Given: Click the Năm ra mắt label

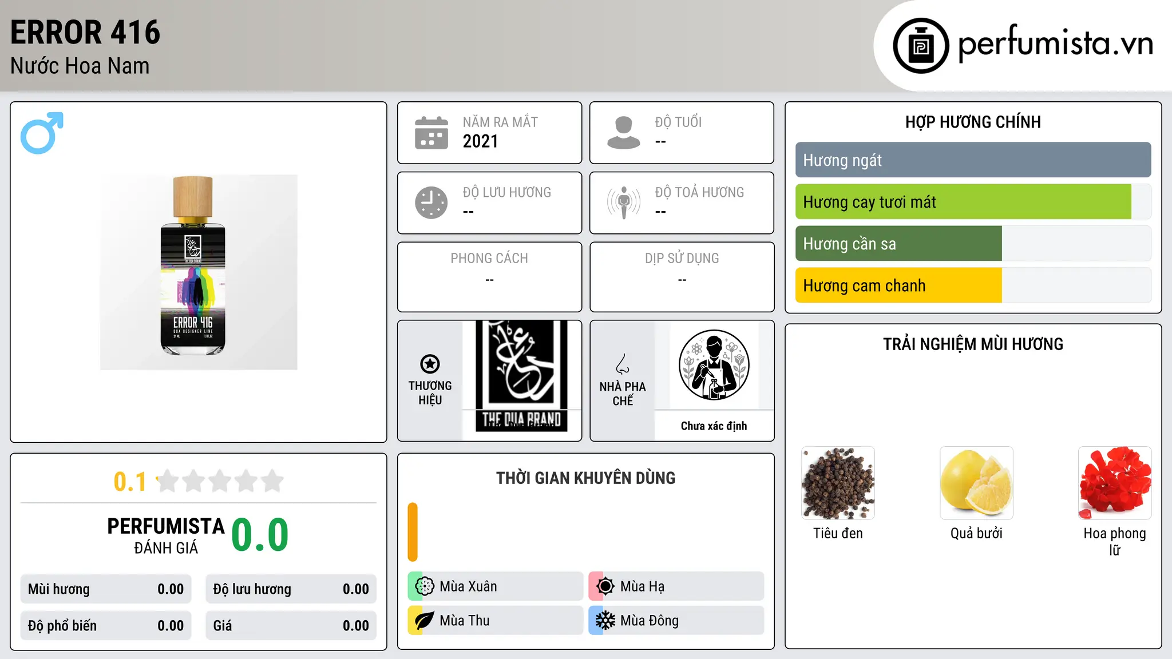Looking at the screenshot, I should coord(500,122).
